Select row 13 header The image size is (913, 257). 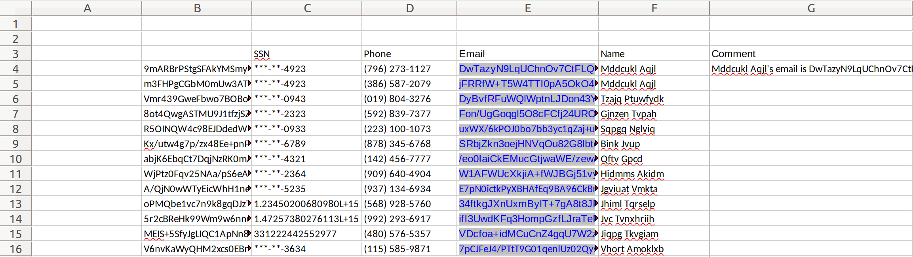click(x=16, y=204)
